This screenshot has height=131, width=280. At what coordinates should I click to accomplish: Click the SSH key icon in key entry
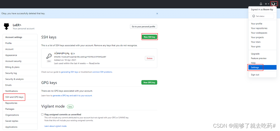(x=49, y=56)
